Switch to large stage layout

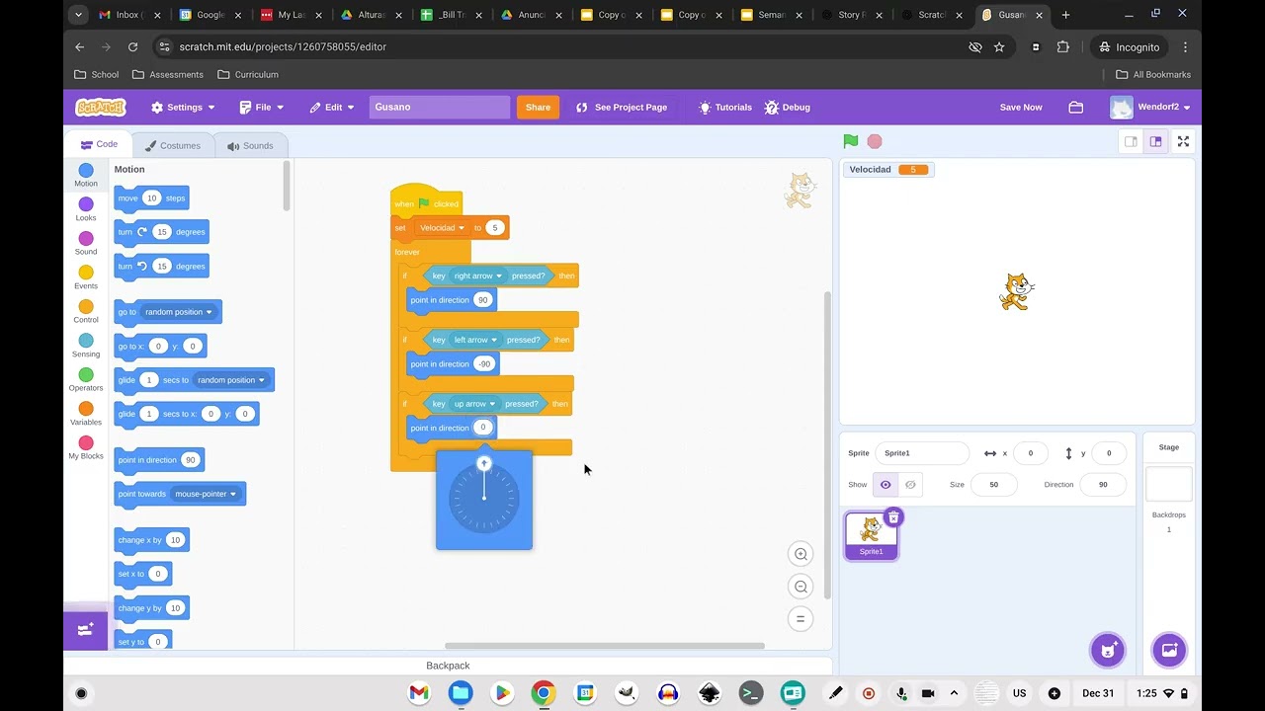coord(1155,141)
